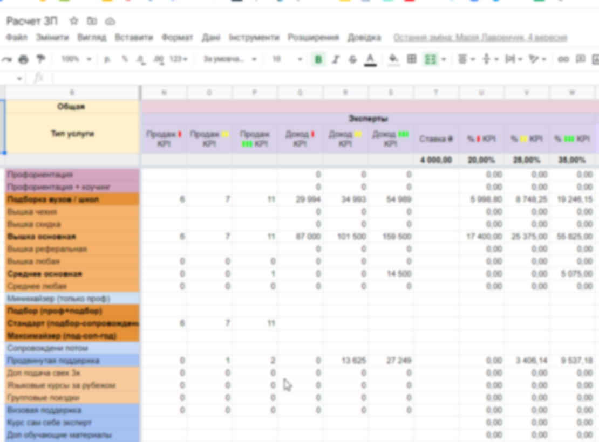Image resolution: width=599 pixels, height=442 pixels.
Task: Select the Ставка header cell
Action: click(x=436, y=139)
